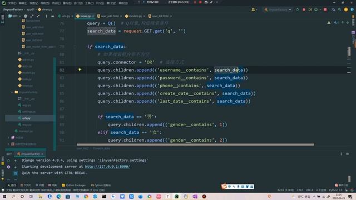The height and width of the screenshot is (200, 356).
Task: Click the Sogou input method toolbar logo
Action: point(224,187)
